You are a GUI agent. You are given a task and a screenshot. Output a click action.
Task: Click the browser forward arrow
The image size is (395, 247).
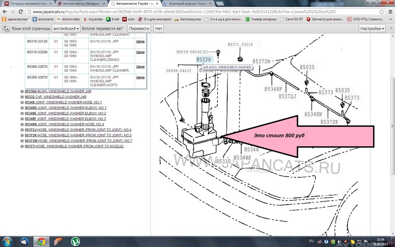13,12
